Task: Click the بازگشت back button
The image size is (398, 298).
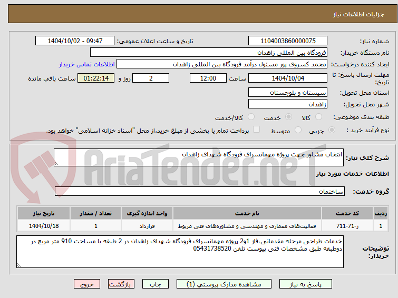Action: (121, 284)
